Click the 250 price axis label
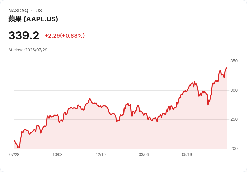The width and height of the screenshot is (247, 172). [234, 119]
